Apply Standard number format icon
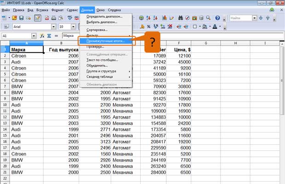Viewport: 285px width, 184px height. (x=156, y=27)
